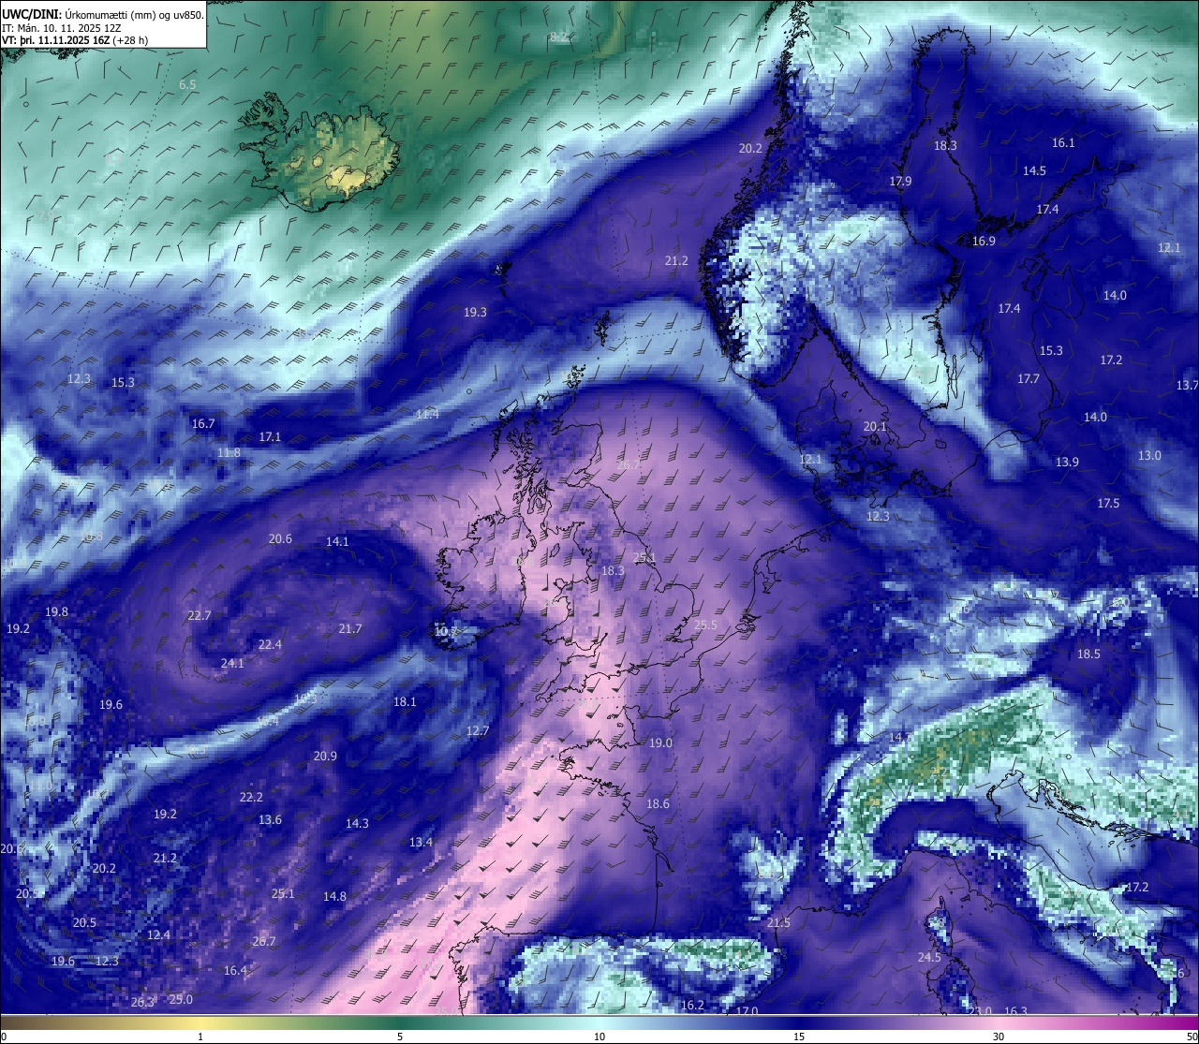This screenshot has width=1199, height=1044.
Task: Select the 14.8 value label
Action: (334, 897)
